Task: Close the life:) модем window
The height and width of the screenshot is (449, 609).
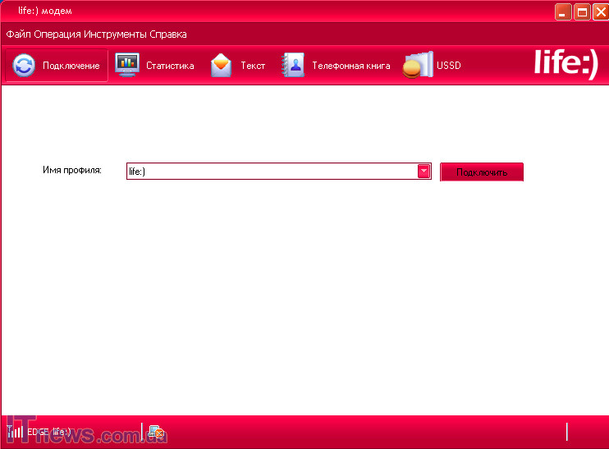Action: (600, 11)
